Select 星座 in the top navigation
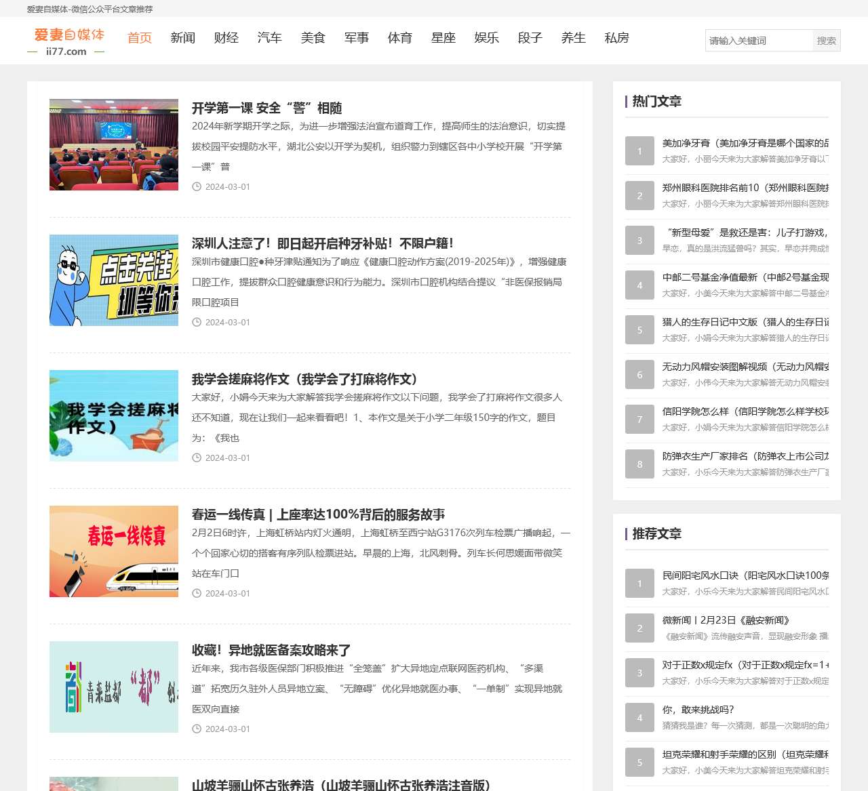868x791 pixels. (x=443, y=38)
